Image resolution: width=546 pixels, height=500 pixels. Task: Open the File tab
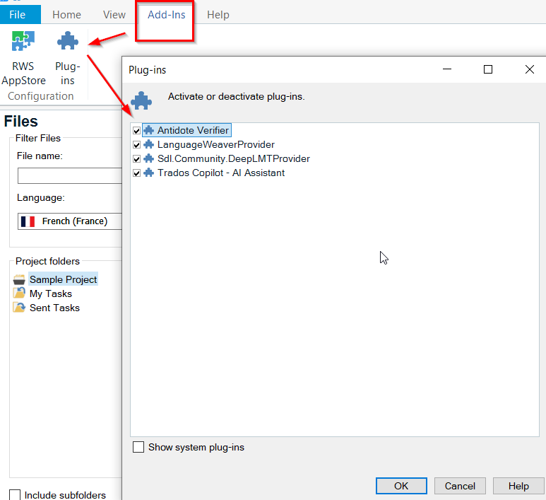[x=20, y=15]
